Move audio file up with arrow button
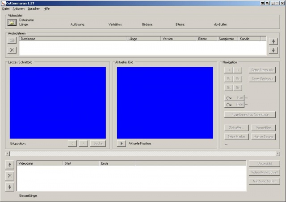 coord(273,41)
